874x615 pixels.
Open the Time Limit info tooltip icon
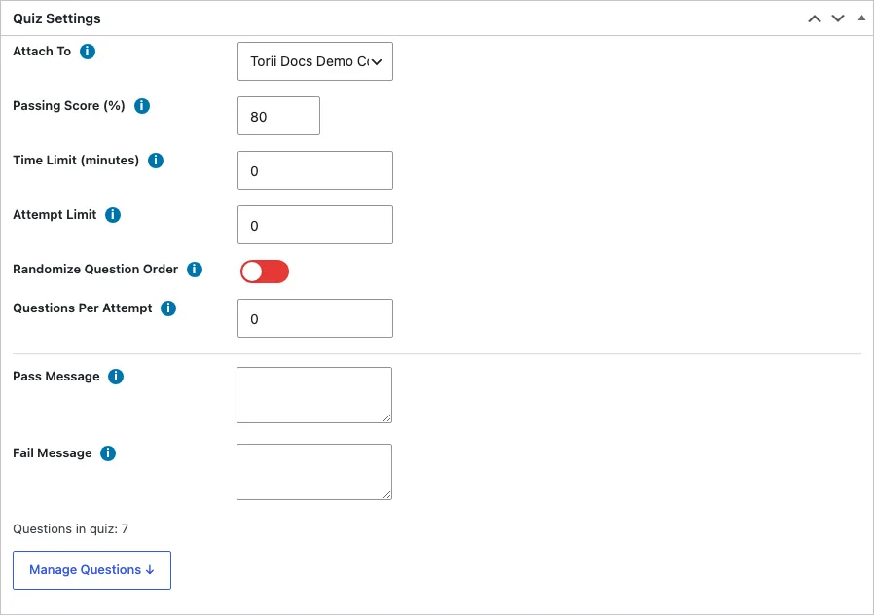156,161
